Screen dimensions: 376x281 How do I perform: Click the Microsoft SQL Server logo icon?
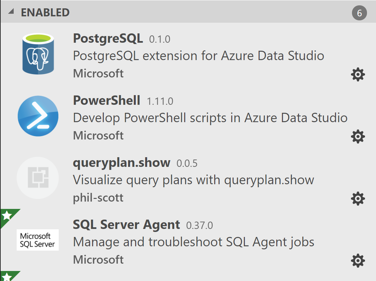[38, 240]
